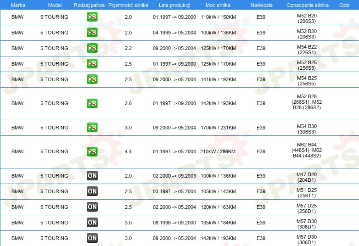Viewport: 359px width, 246px height.
Task: Click the ON diesel icon in the M47 D20 row
Action: point(92,176)
